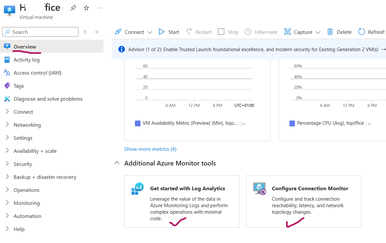Click the sidebar search field
Image resolution: width=386 pixels, height=243 pixels.
(x=40, y=32)
